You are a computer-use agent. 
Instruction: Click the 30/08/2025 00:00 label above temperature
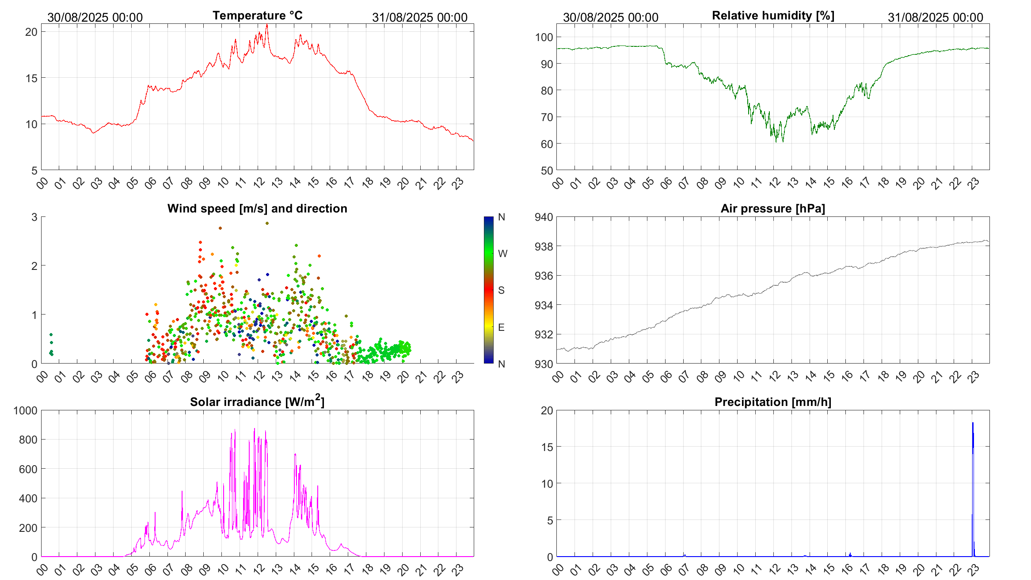[x=95, y=18]
